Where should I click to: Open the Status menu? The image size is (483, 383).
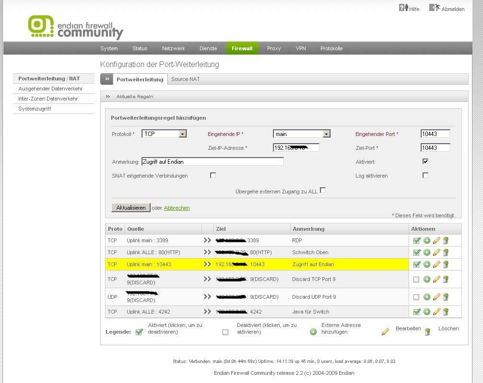[140, 48]
